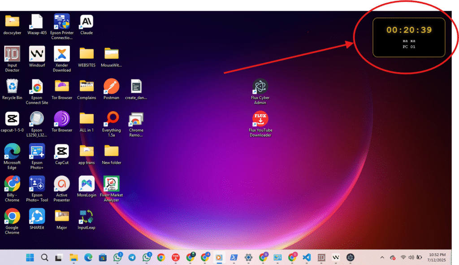Open the volume speaker tray icon
459x265 pixels.
(411, 257)
